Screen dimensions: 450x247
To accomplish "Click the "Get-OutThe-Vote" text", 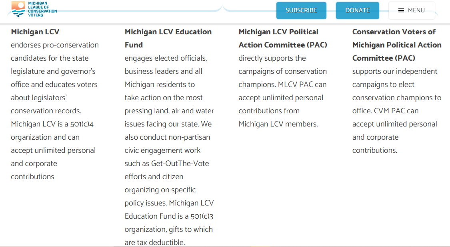I will 180,164.
